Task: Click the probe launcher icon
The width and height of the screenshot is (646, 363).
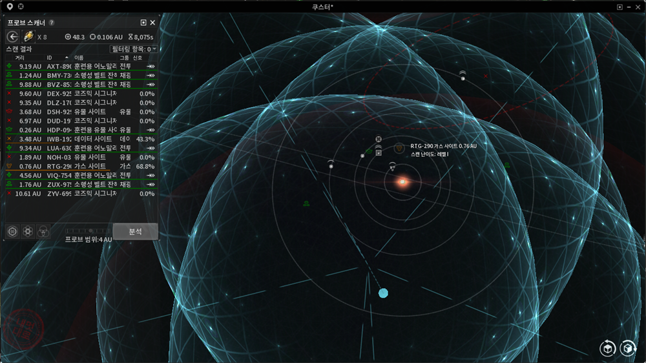Action: point(28,37)
